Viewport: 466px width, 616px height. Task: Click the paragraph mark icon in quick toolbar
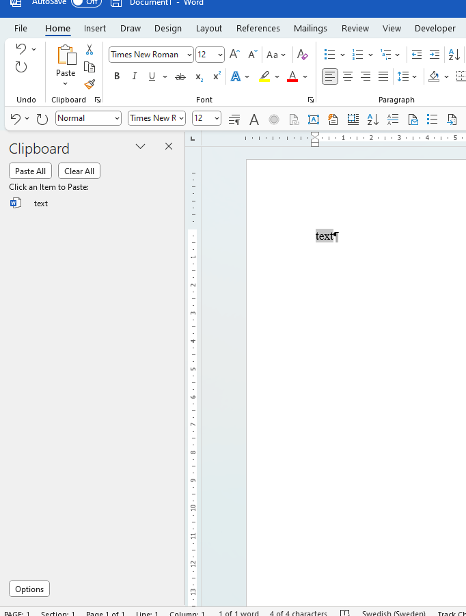tap(234, 119)
